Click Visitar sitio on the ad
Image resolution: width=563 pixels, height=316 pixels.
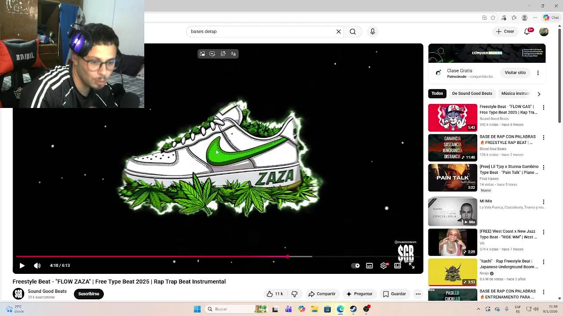pyautogui.click(x=515, y=73)
